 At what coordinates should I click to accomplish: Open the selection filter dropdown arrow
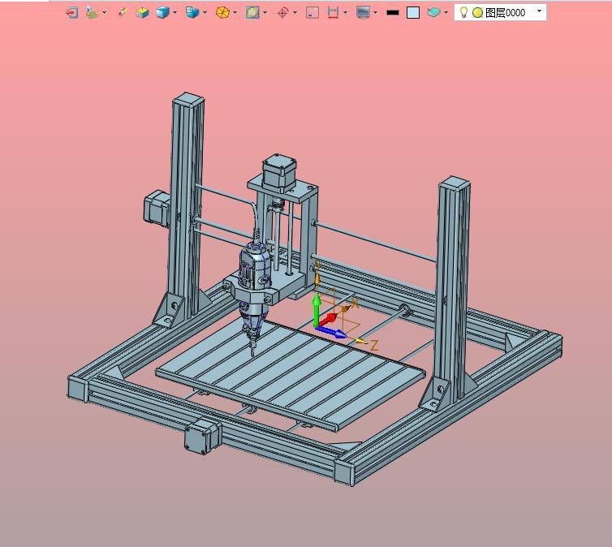coord(104,13)
